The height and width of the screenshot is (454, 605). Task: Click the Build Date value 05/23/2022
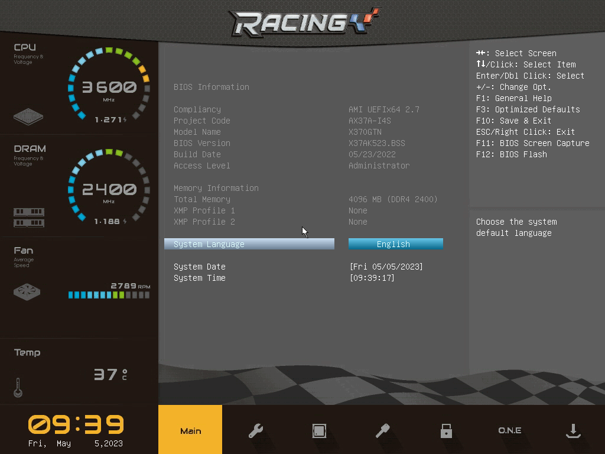click(372, 154)
